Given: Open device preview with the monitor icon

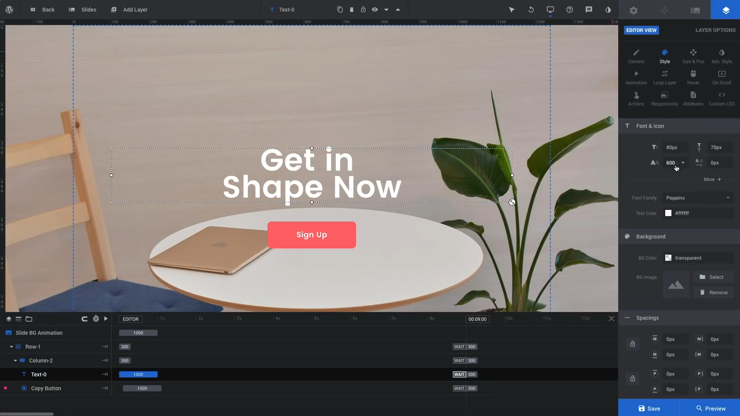Looking at the screenshot, I should pyautogui.click(x=550, y=10).
